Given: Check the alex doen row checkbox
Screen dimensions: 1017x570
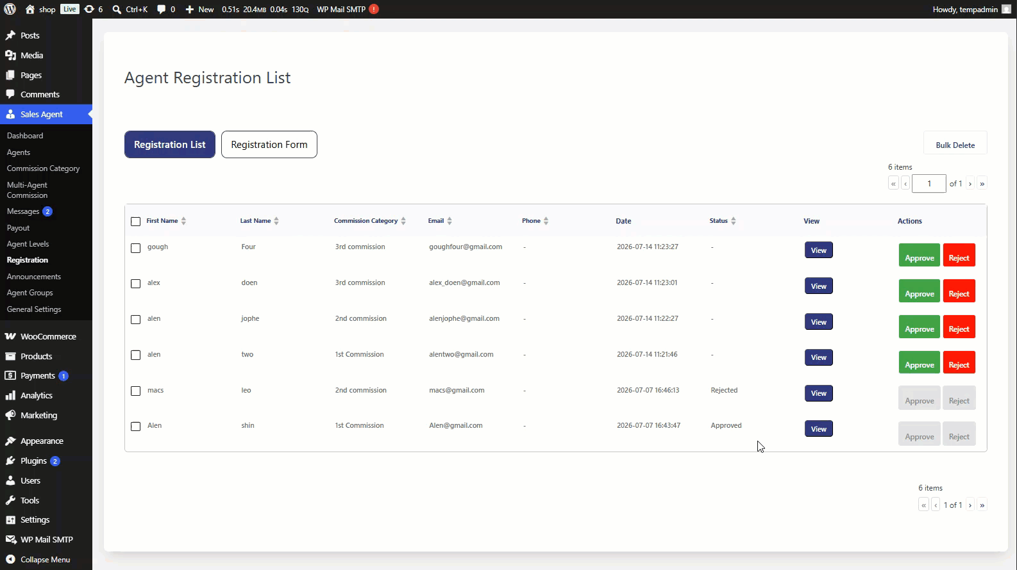Looking at the screenshot, I should (x=135, y=284).
